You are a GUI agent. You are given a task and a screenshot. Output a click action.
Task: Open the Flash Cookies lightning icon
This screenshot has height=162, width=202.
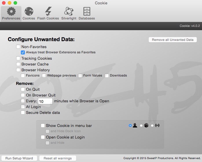coord(48,12)
